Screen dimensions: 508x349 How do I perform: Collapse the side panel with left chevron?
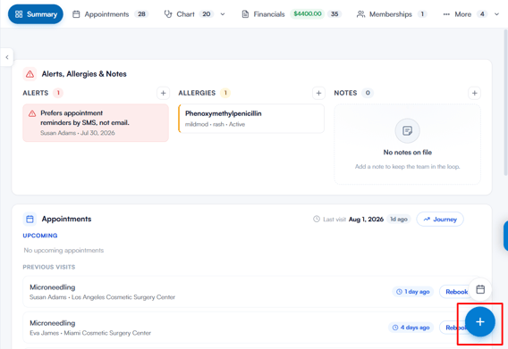tap(7, 57)
